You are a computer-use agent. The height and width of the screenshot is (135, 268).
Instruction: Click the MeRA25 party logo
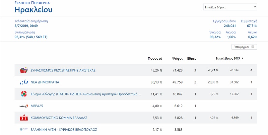23,106
